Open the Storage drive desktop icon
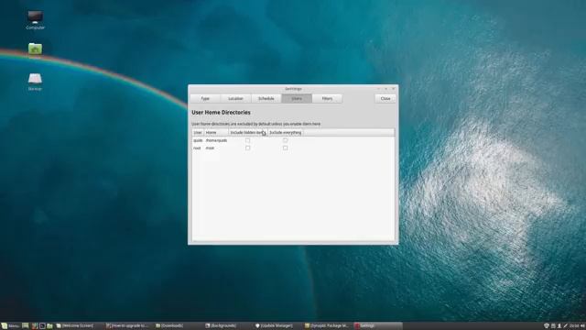 [35, 82]
